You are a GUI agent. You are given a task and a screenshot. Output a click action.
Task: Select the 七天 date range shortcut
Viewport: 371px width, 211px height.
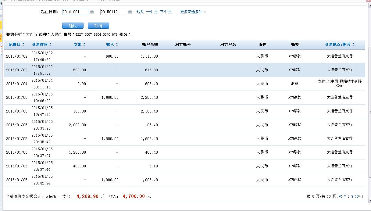(x=140, y=12)
